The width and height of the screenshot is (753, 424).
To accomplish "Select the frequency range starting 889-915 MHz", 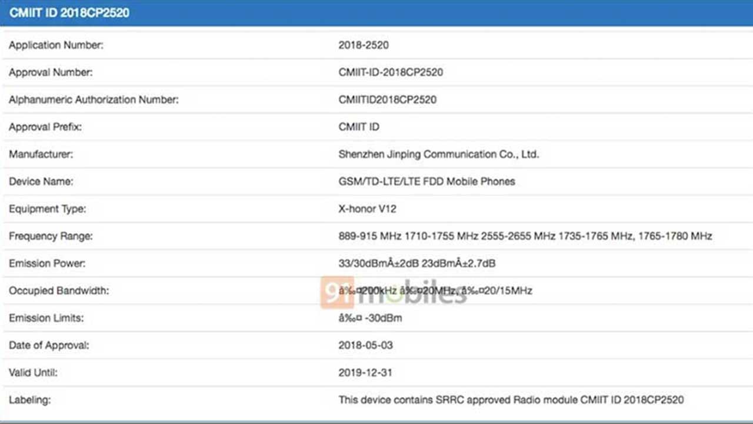I will tap(525, 236).
